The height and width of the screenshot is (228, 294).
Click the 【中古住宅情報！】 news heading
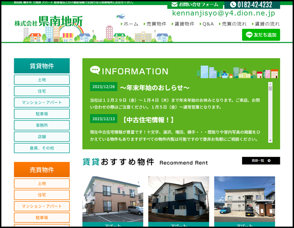pos(148,120)
